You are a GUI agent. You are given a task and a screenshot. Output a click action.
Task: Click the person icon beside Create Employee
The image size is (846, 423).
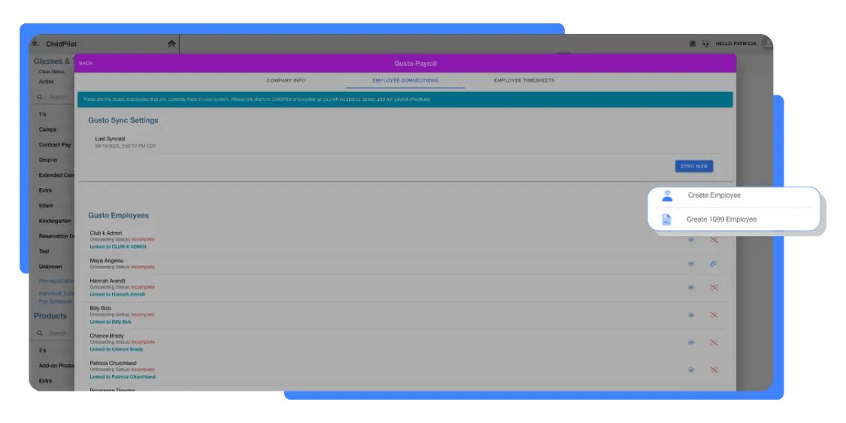[x=668, y=195]
